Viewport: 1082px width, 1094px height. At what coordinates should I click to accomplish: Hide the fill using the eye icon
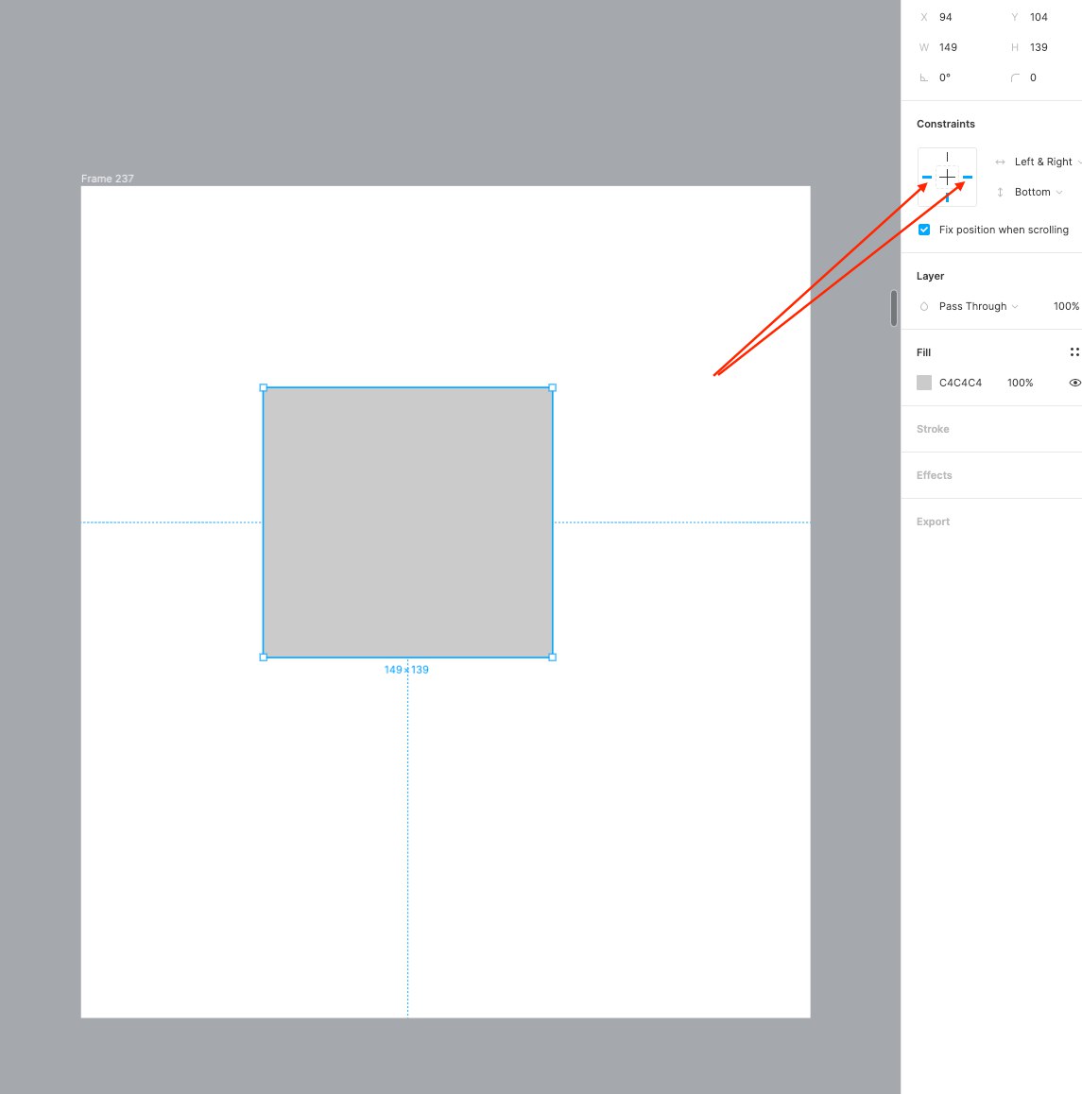[x=1074, y=383]
